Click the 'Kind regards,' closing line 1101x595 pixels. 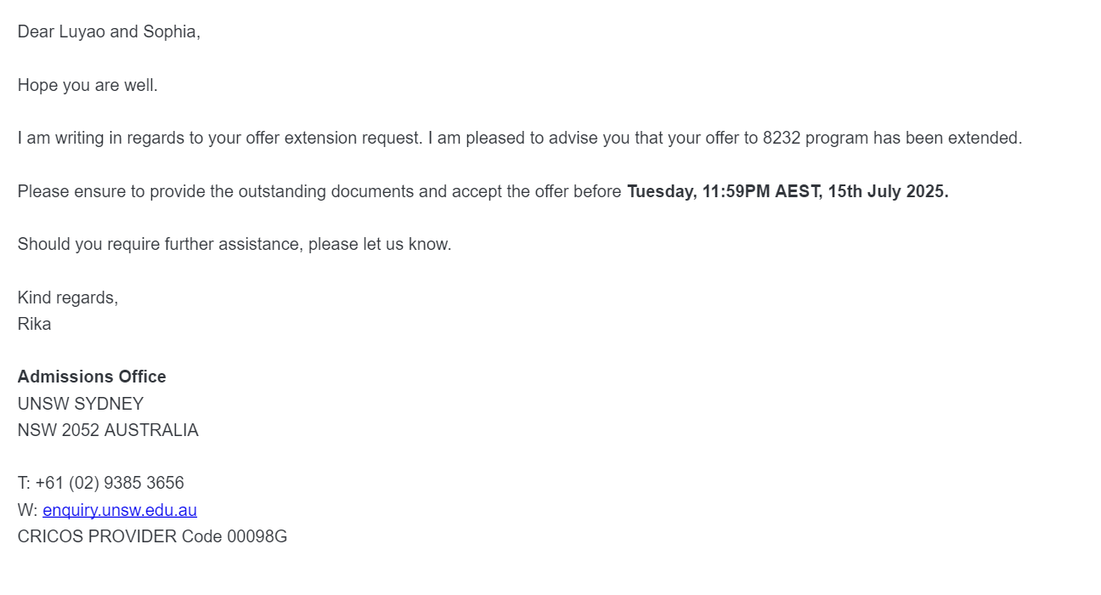(x=68, y=297)
